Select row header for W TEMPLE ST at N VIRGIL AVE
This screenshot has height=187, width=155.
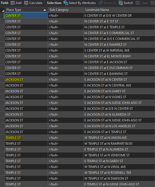[x=2, y=167]
